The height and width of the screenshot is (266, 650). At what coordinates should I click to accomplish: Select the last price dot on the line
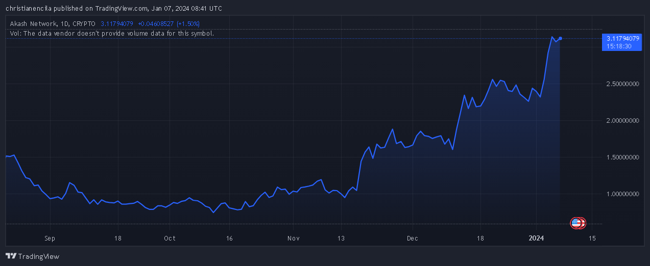pyautogui.click(x=560, y=38)
